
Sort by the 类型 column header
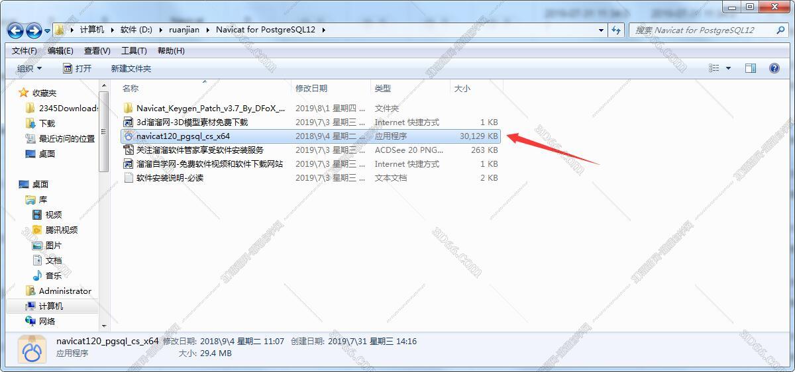click(383, 88)
